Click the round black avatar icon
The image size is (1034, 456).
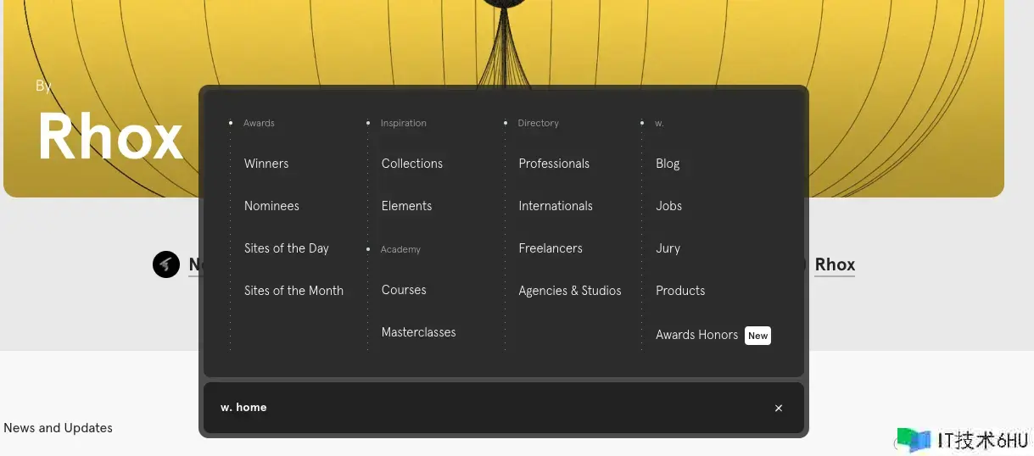(x=166, y=264)
